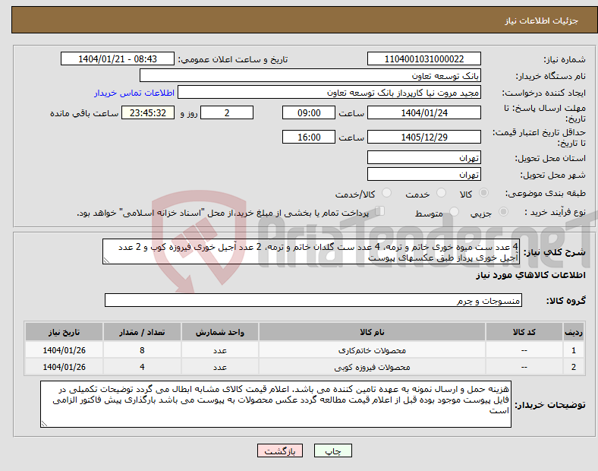Click the گروه کالا label
This screenshot has height=471, width=598.
click(x=566, y=301)
